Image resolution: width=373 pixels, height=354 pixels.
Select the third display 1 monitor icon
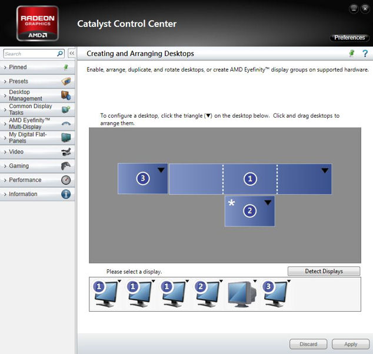tap(173, 294)
